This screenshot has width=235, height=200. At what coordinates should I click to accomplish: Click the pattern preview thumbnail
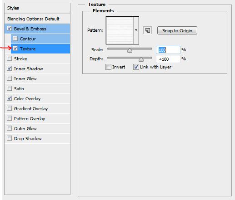[120, 30]
